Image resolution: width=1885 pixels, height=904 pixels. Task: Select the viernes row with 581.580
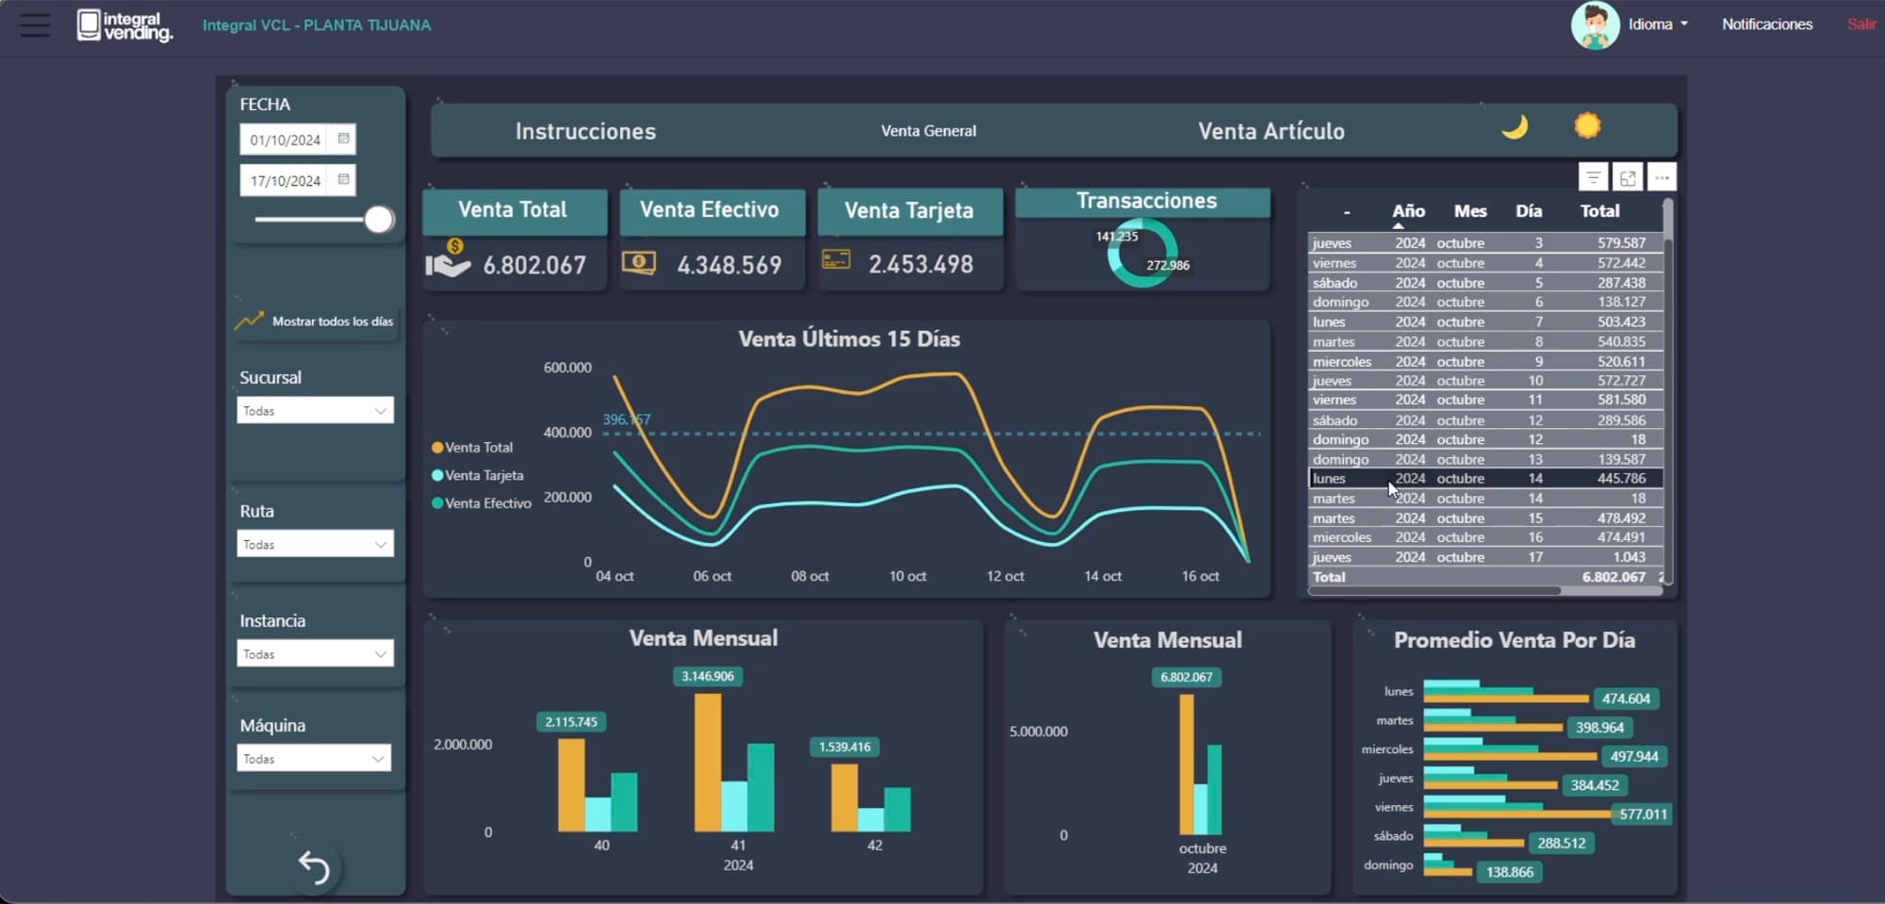pos(1485,400)
